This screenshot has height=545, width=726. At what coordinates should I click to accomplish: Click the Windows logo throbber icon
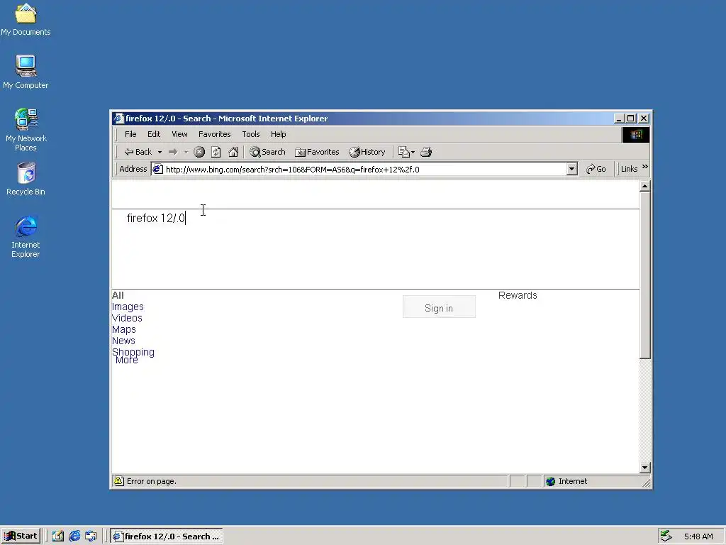(636, 135)
